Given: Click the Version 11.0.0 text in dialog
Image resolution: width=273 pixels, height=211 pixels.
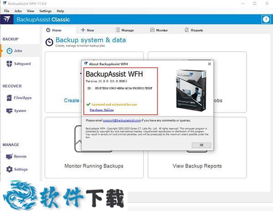Looking at the screenshot, I should pyautogui.click(x=106, y=81).
